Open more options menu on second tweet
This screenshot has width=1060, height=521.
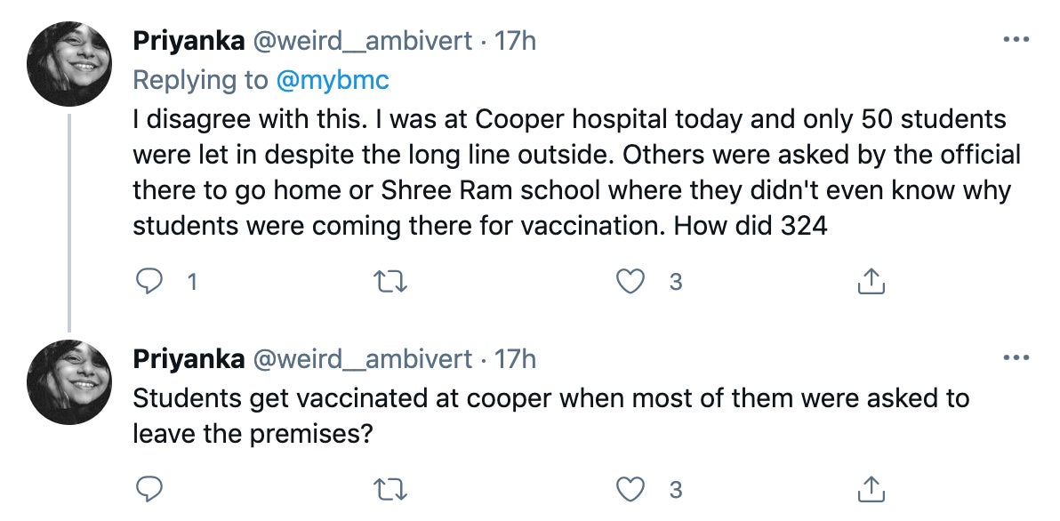(1016, 357)
